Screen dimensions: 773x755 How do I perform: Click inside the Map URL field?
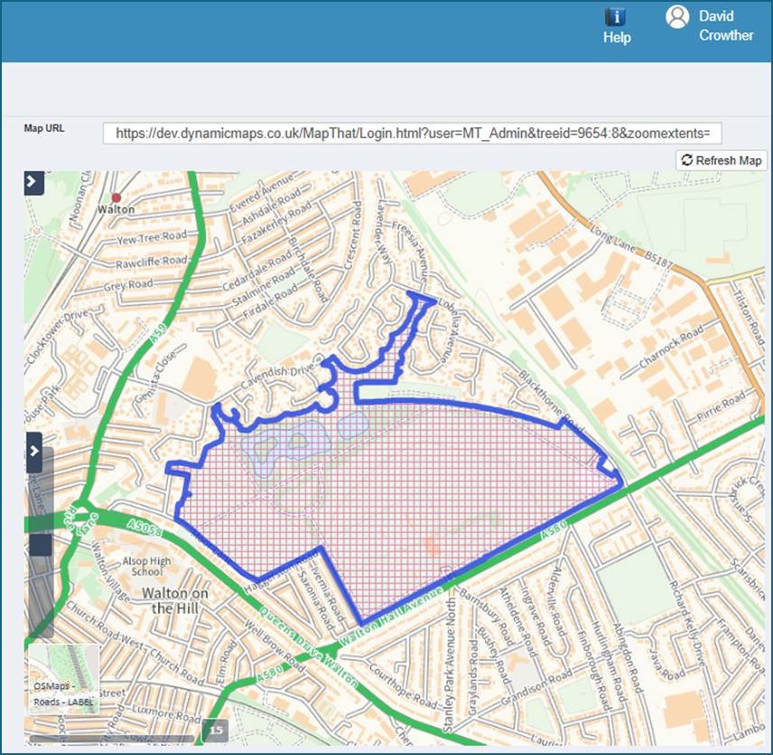click(412, 133)
